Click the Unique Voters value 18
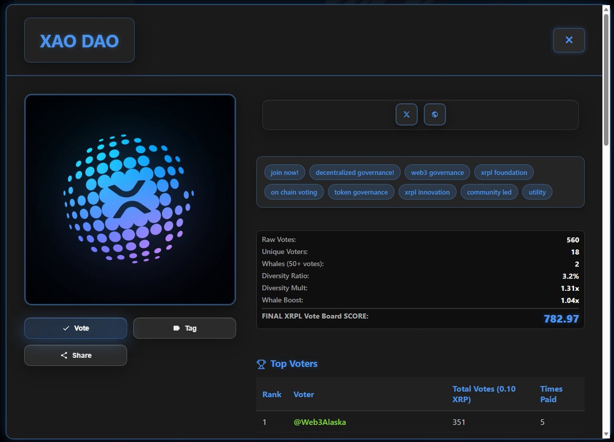 coord(575,252)
